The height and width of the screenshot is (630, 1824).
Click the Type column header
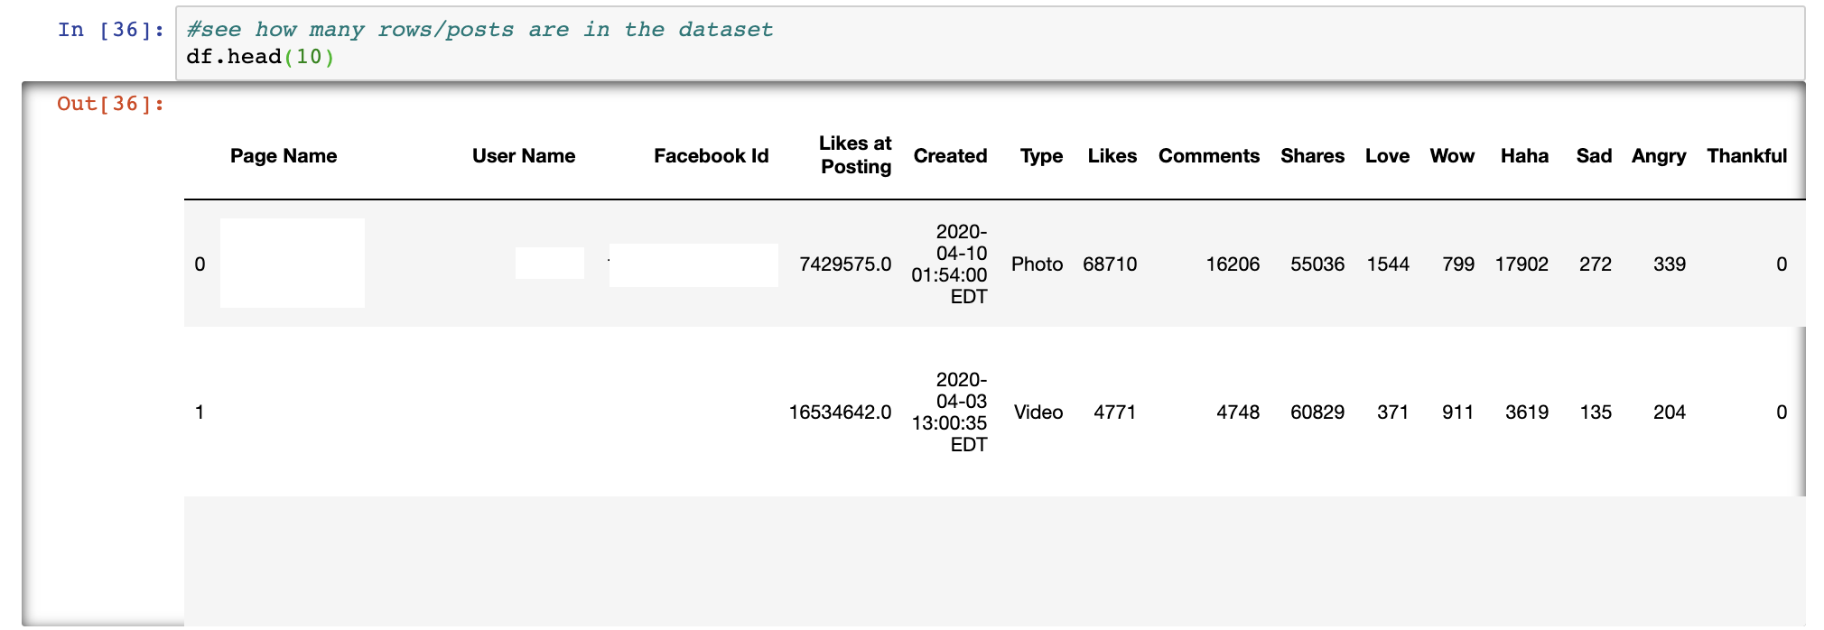click(1040, 156)
